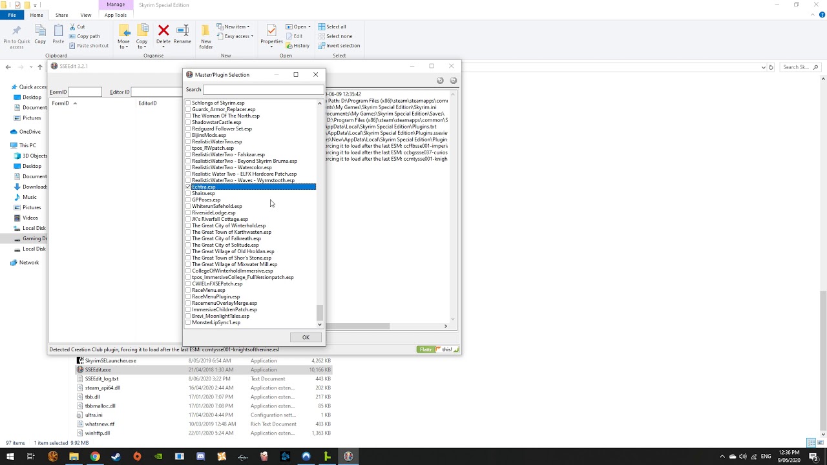Screen dimensions: 827x465
Task: Click the History icon in Open group
Action: pyautogui.click(x=288, y=46)
